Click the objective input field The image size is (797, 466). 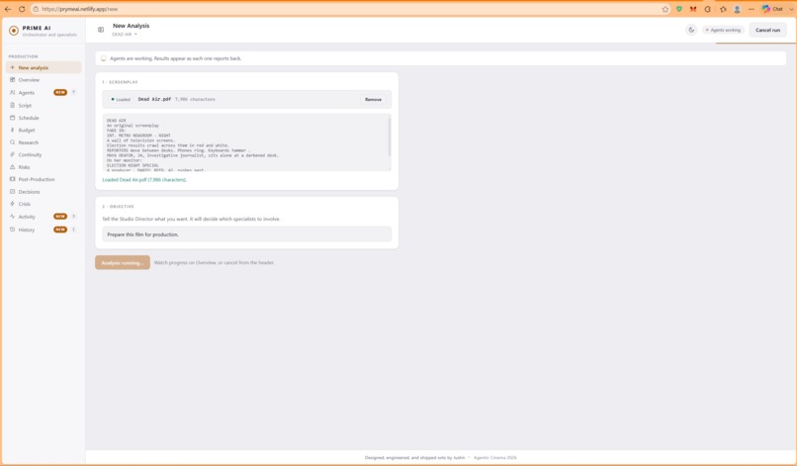[246, 234]
